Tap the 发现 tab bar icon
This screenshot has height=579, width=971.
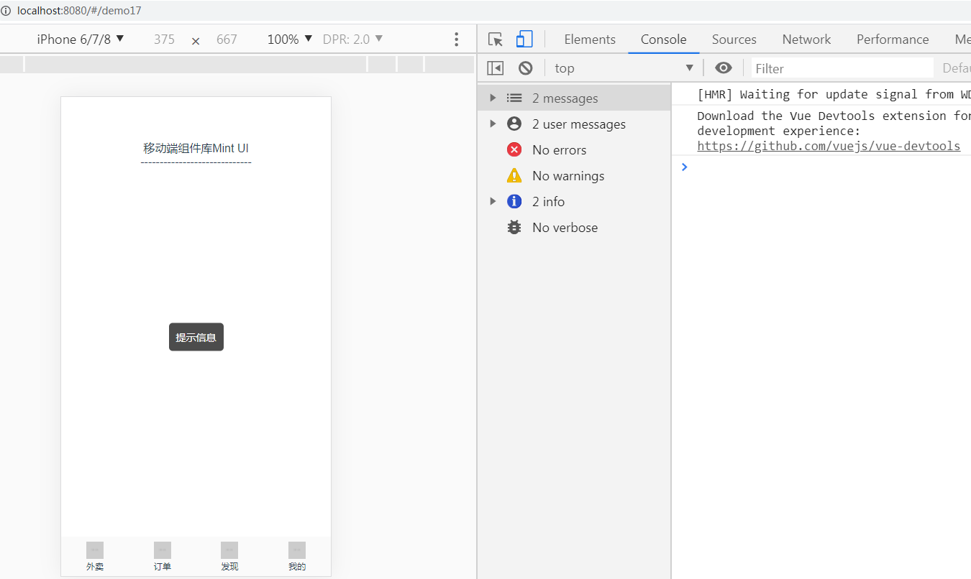[229, 550]
